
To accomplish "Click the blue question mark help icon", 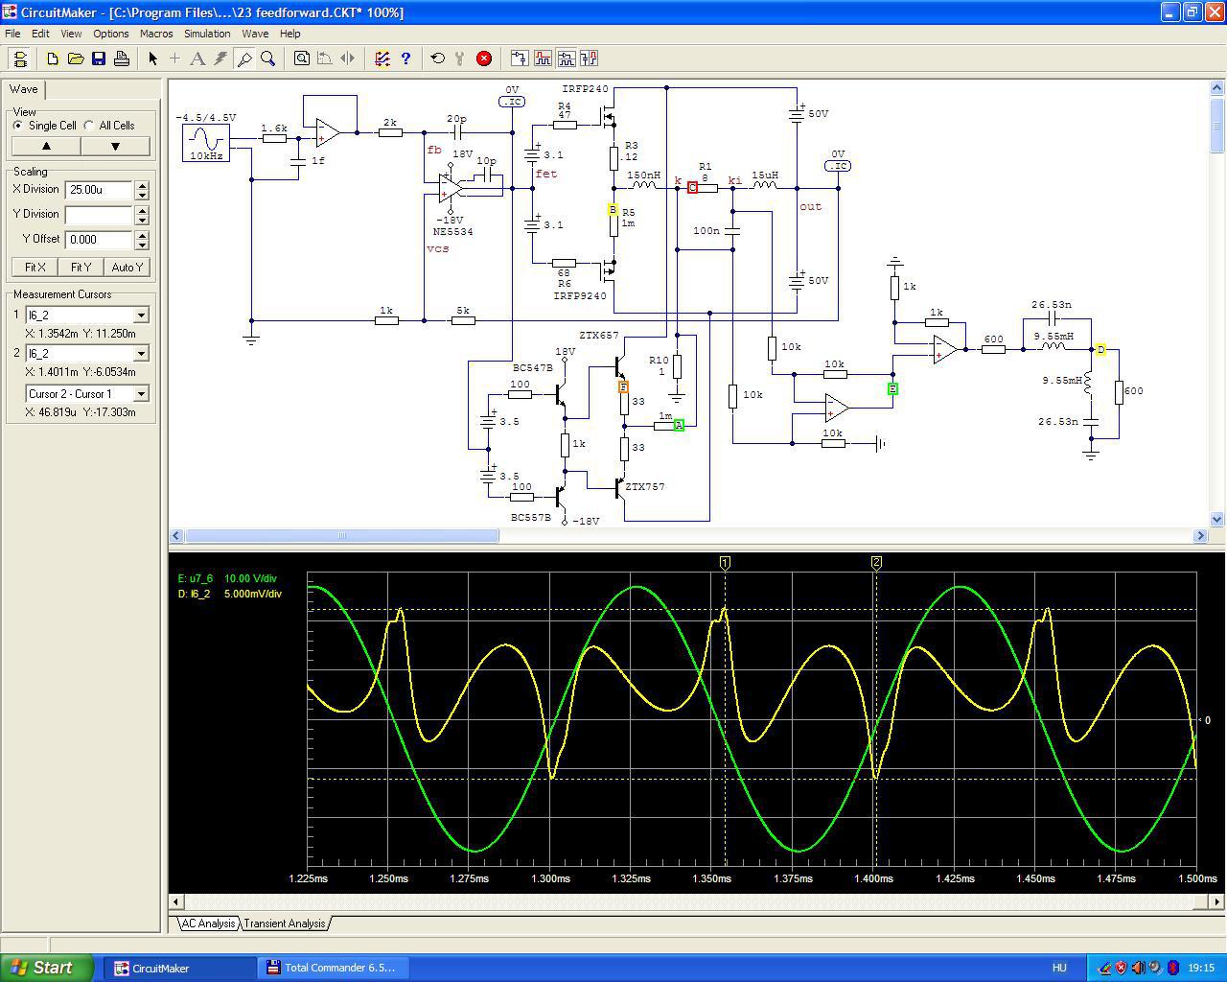I will (405, 58).
